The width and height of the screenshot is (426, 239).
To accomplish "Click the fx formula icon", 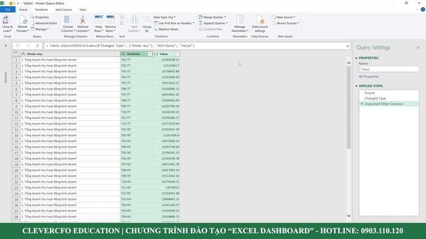I will click(x=38, y=46).
